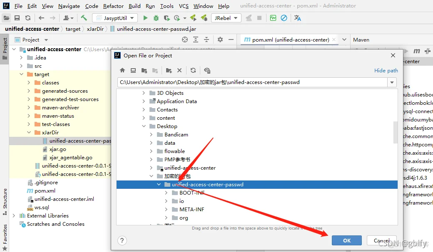Select the flowable folder in dialog
Image resolution: width=433 pixels, height=252 pixels.
click(x=174, y=151)
